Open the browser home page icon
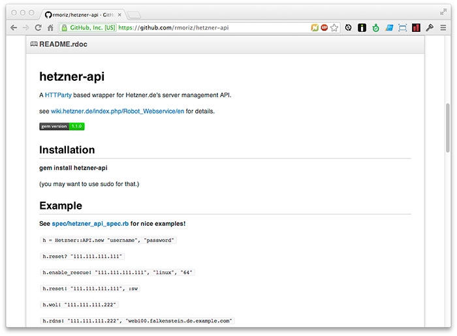 pos(50,27)
